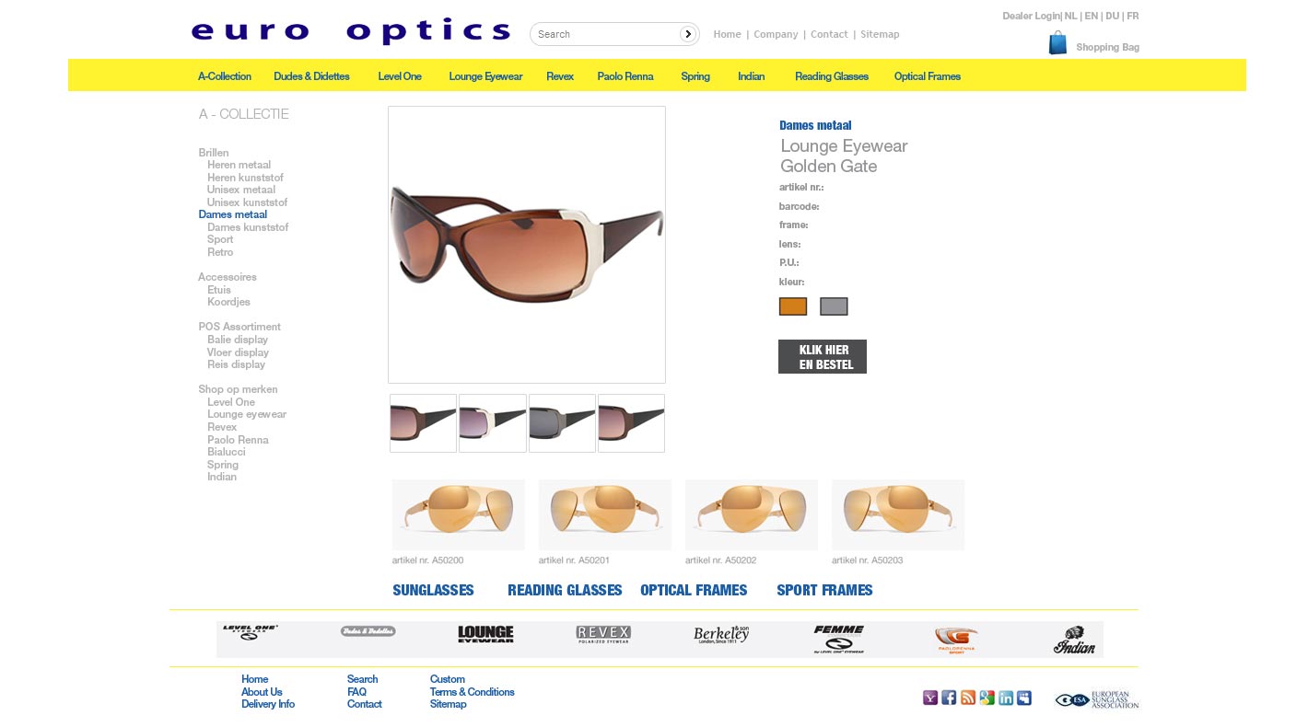Open the Yahoo social icon
This screenshot has width=1308, height=727.
[930, 698]
